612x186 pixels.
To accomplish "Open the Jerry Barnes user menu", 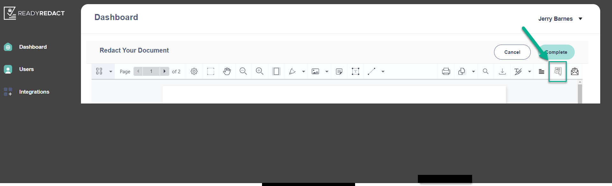I will 560,19.
